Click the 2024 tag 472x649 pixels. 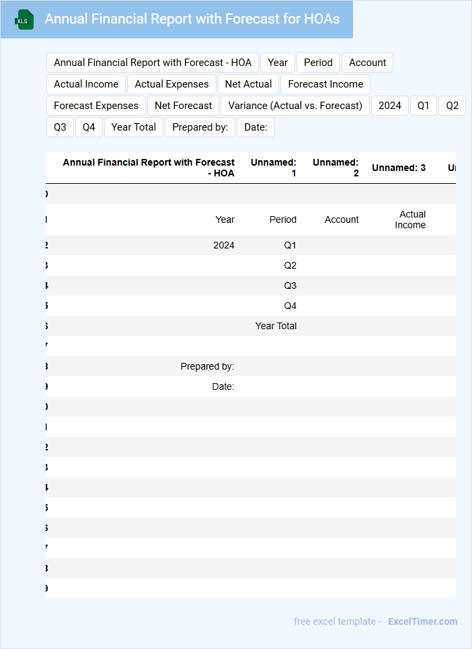[390, 106]
